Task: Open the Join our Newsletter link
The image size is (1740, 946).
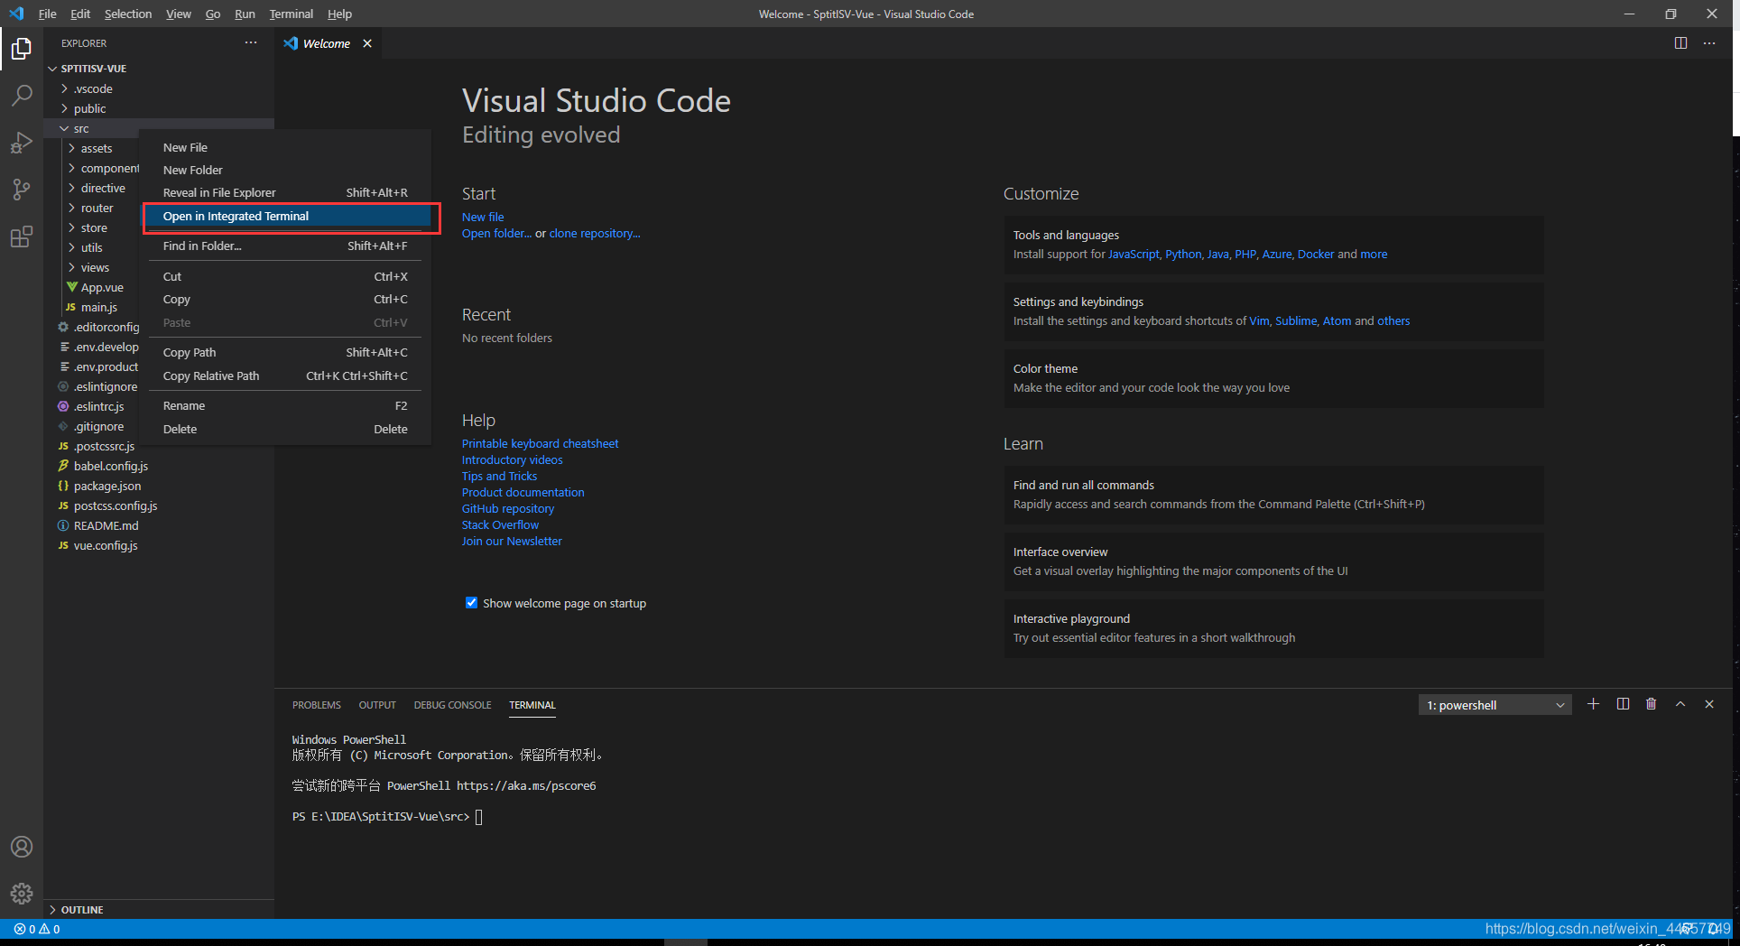Action: (x=512, y=541)
